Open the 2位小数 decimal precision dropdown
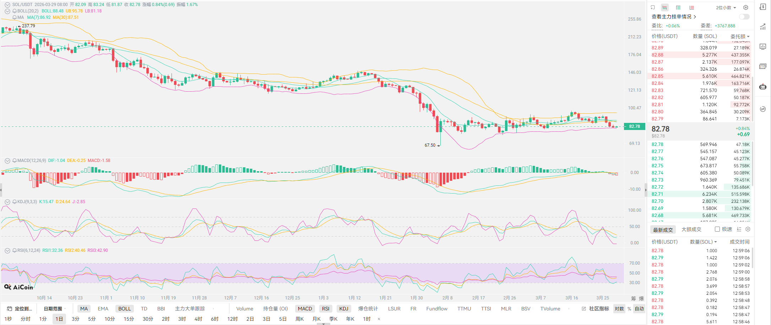Image resolution: width=771 pixels, height=325 pixels. tap(726, 7)
